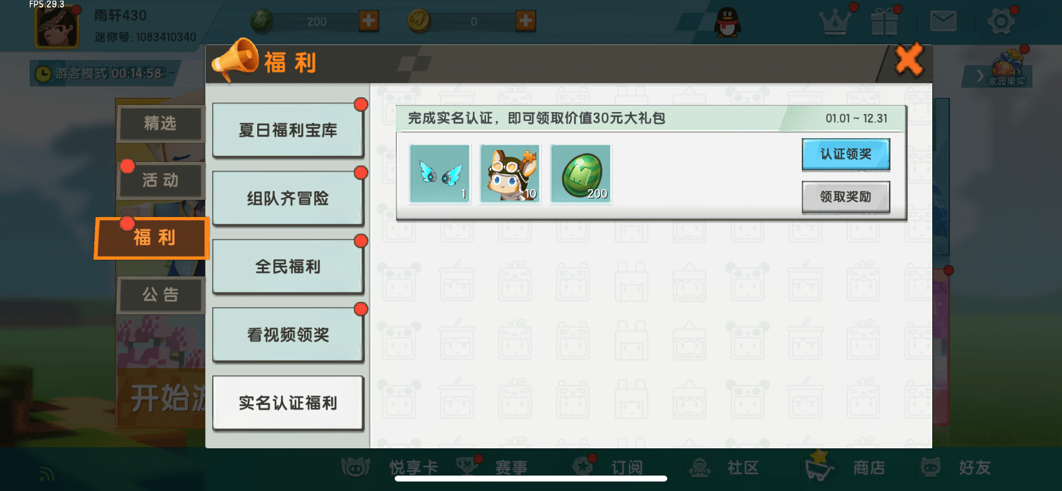Expand the 家园果实 side arrow

tap(980, 76)
